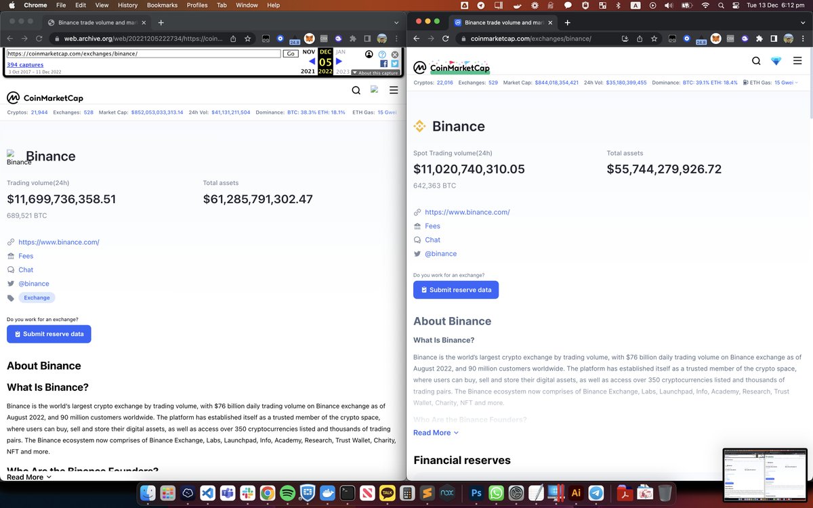
Task: Open @binance Twitter link on live page
Action: [x=440, y=253]
